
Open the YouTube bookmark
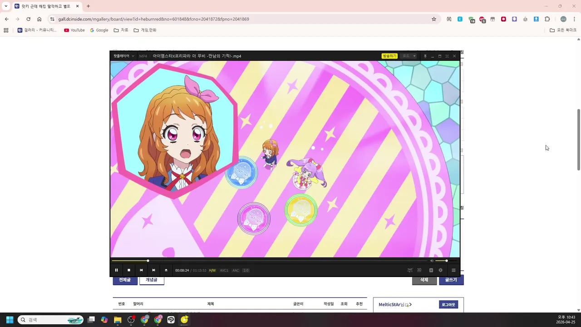[74, 30]
